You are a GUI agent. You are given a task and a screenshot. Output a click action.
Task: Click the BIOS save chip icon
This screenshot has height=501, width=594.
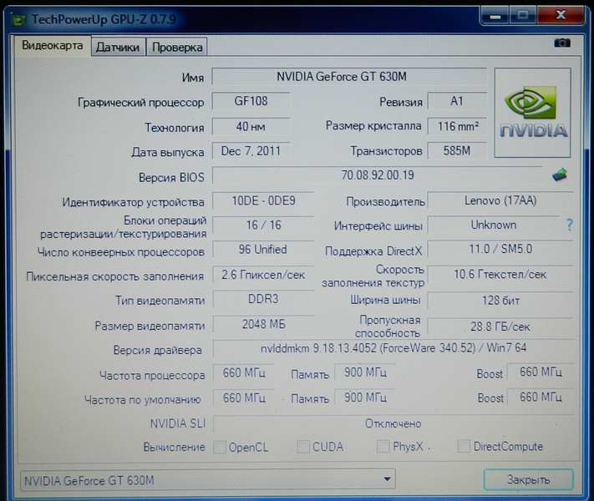559,175
